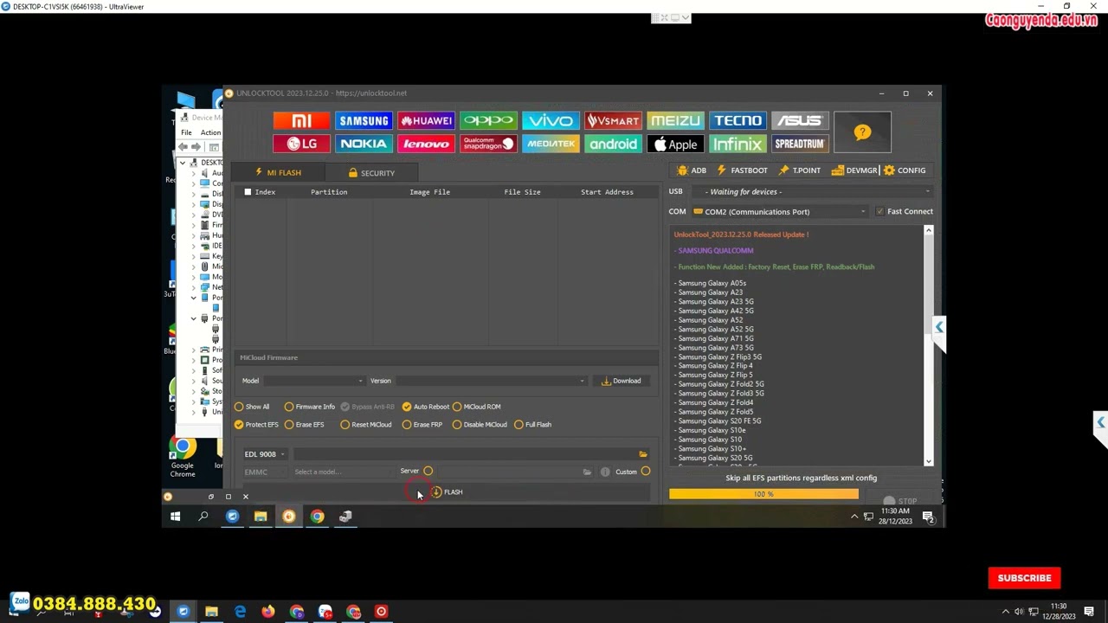Select the Android brand logo
Viewport: 1108px width, 623px height.
(613, 144)
